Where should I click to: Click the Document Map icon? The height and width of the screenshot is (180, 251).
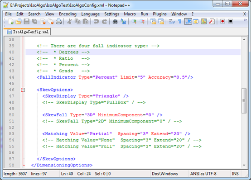tap(204, 21)
